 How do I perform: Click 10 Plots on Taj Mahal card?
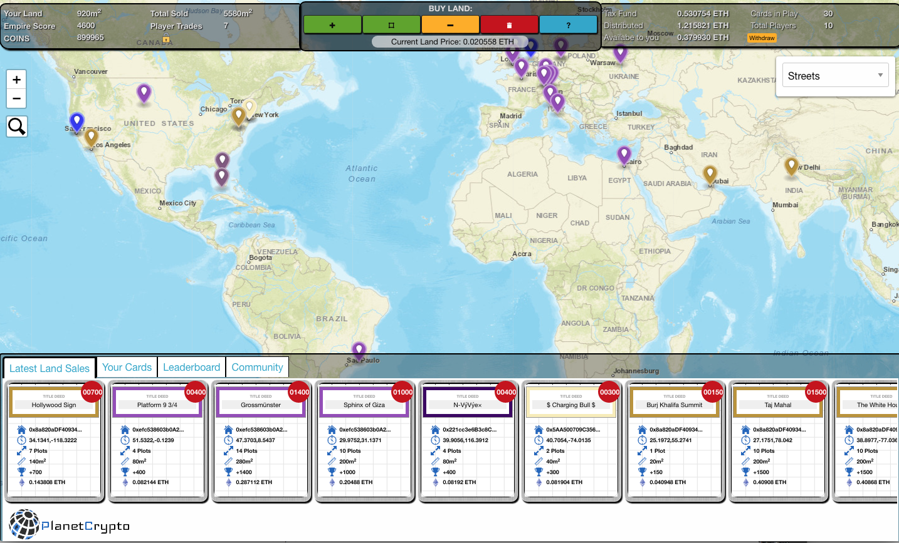[x=764, y=451]
